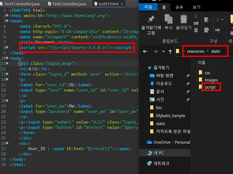Click resources in the address path
This screenshot has width=233, height=174.
[x=195, y=51]
